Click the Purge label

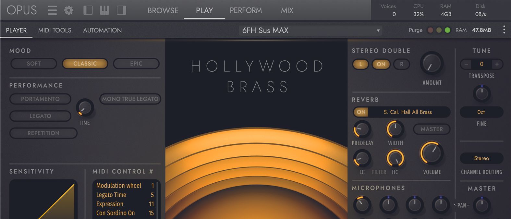click(416, 30)
